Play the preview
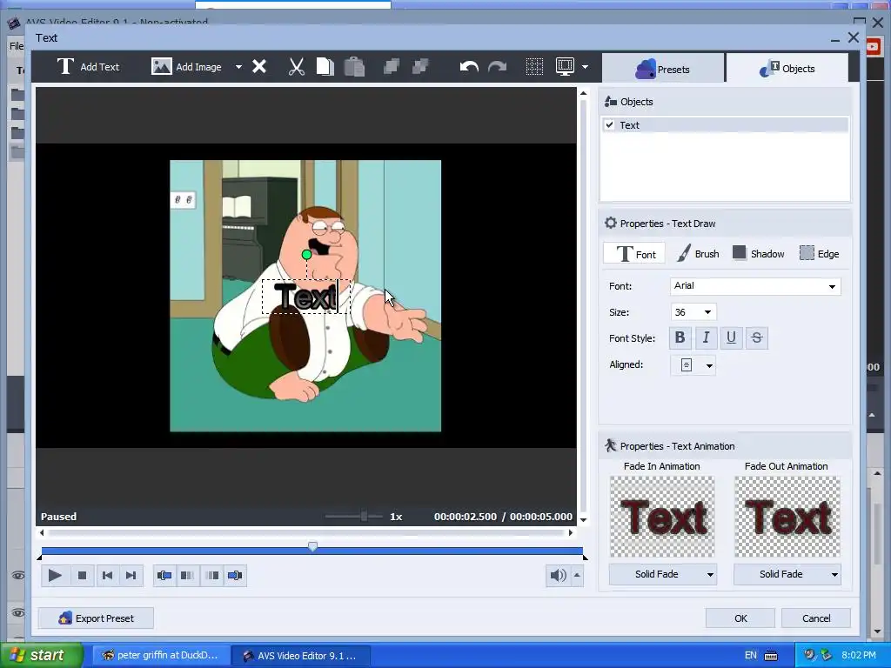Image resolution: width=891 pixels, height=668 pixels. pyautogui.click(x=55, y=576)
